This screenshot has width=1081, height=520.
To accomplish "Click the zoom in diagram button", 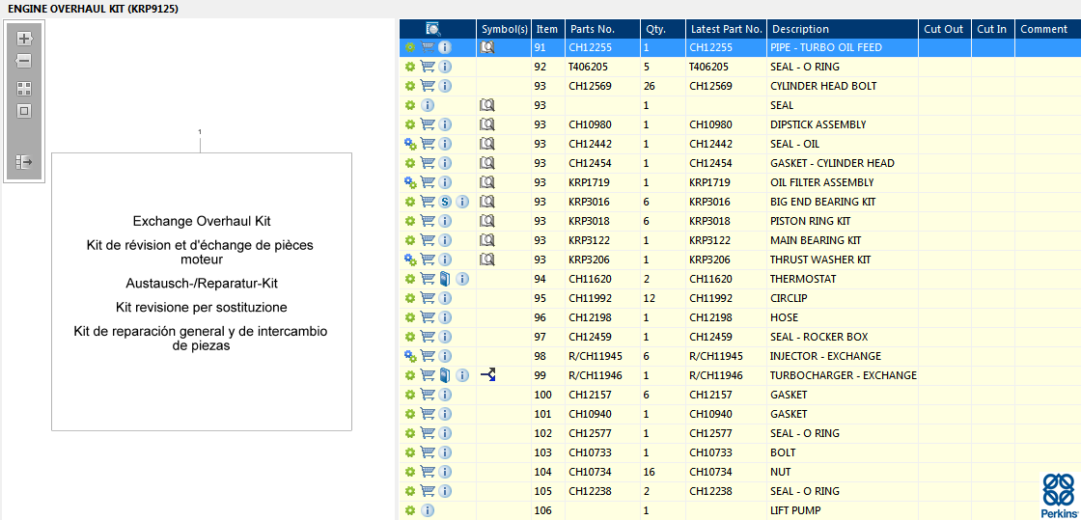I will pos(24,39).
